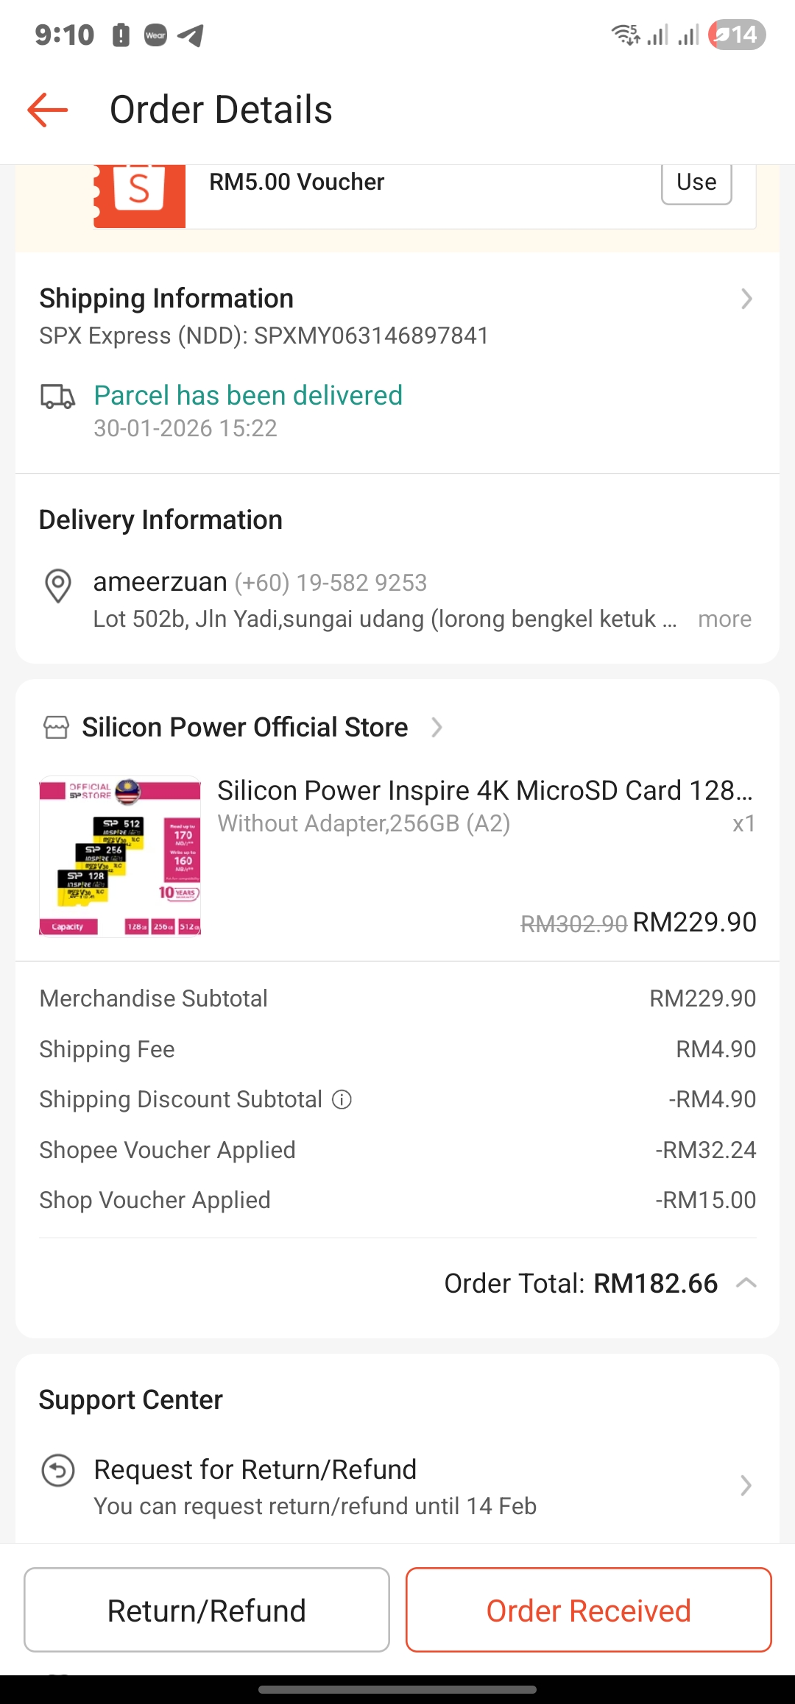Tap the Silicon Power Official Store name

tap(244, 728)
